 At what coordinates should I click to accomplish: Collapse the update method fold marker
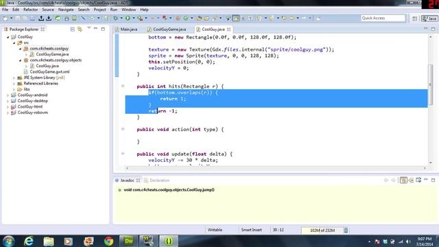123,154
